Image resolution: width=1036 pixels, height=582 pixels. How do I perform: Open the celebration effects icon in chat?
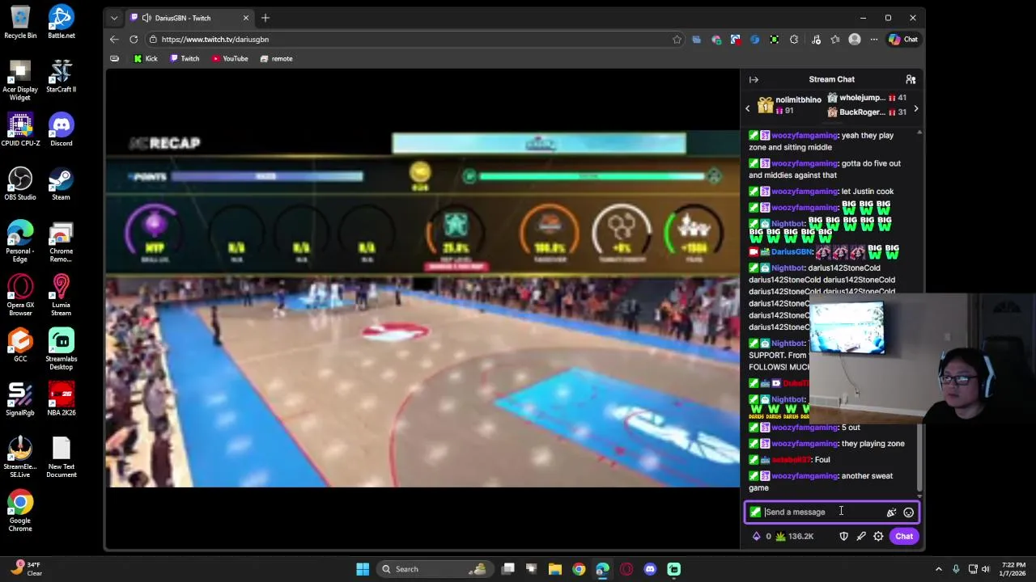pyautogui.click(x=891, y=512)
